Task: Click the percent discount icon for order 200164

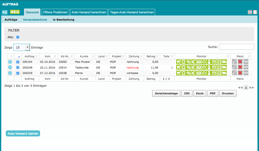Action: (x=188, y=62)
